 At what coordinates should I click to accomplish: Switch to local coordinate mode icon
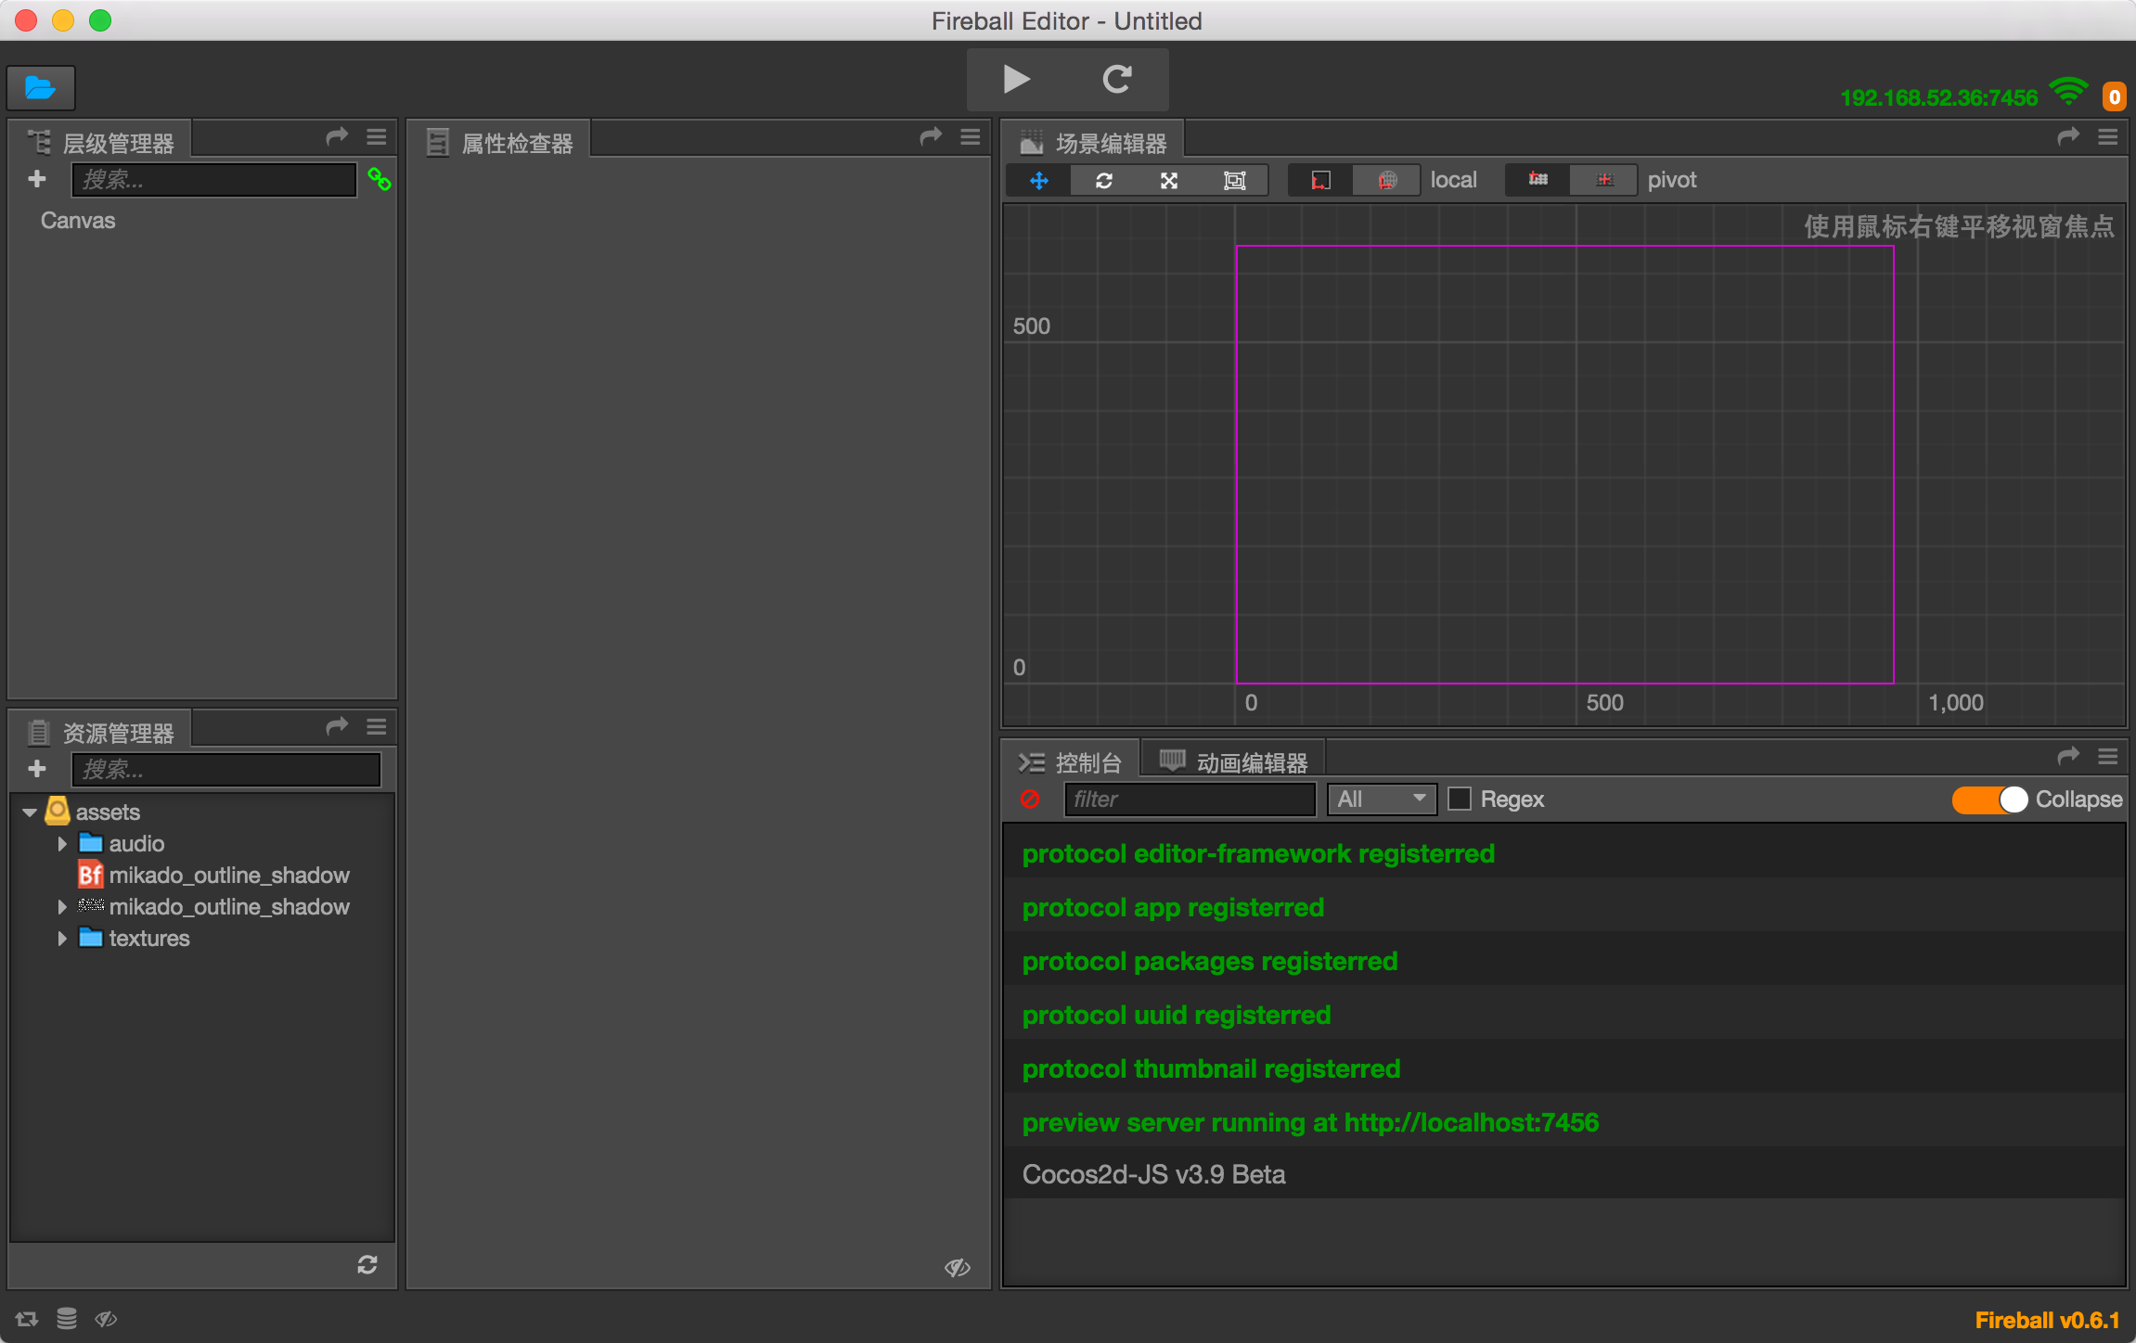1320,181
